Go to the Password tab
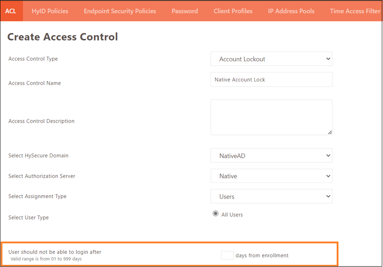Image resolution: width=383 pixels, height=267 pixels. pyautogui.click(x=185, y=11)
